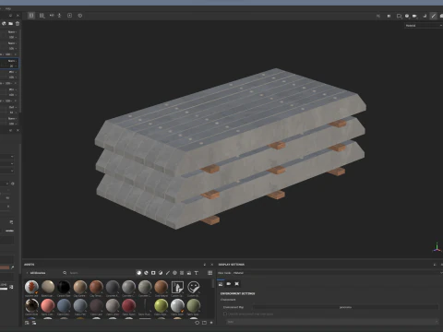Filter assets by smart materials icon
The width and height of the screenshot is (443, 332).
(146, 273)
